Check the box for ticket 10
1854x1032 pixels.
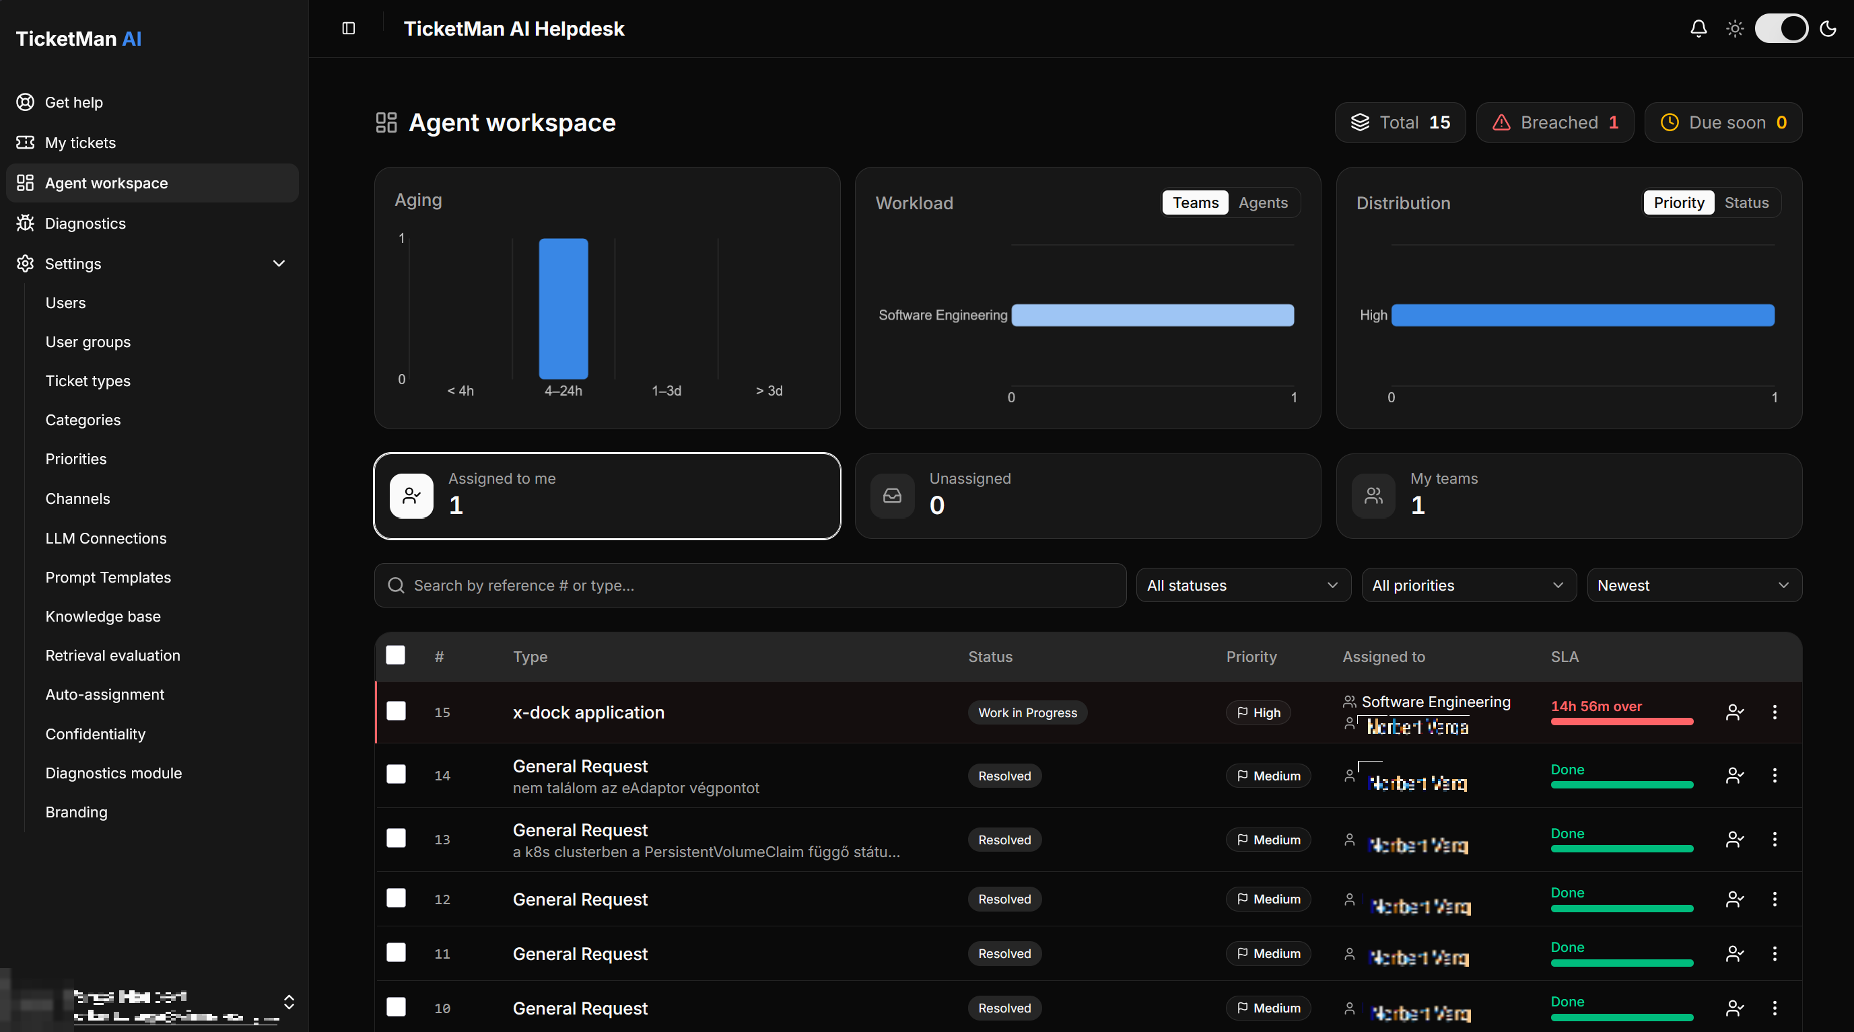pyautogui.click(x=396, y=1007)
